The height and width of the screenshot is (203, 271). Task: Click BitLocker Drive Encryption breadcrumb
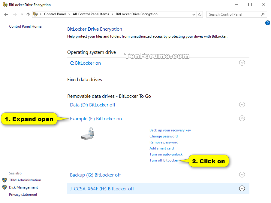point(137,14)
